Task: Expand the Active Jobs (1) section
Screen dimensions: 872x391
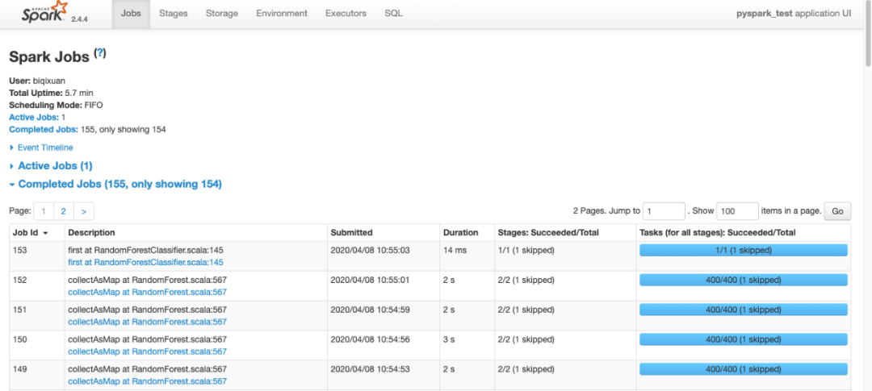Action: pyautogui.click(x=51, y=166)
